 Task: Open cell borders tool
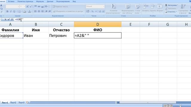[19, 11]
